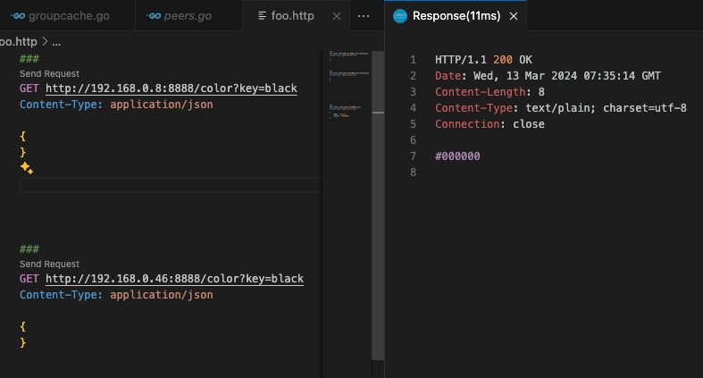Send the request to 192.168.0.46
Image resolution: width=703 pixels, height=378 pixels.
coord(49,265)
